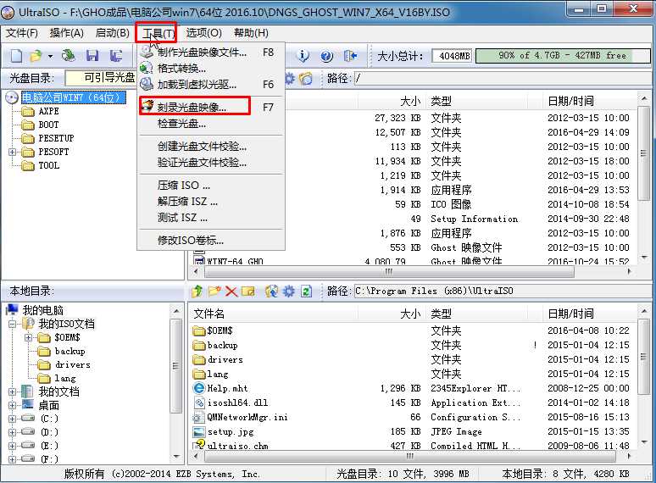Image resolution: width=656 pixels, height=483 pixels.
Task: Click the rename folder icon in local toolbar
Action: (248, 291)
